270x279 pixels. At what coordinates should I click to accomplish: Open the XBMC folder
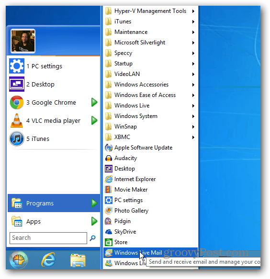(x=150, y=137)
